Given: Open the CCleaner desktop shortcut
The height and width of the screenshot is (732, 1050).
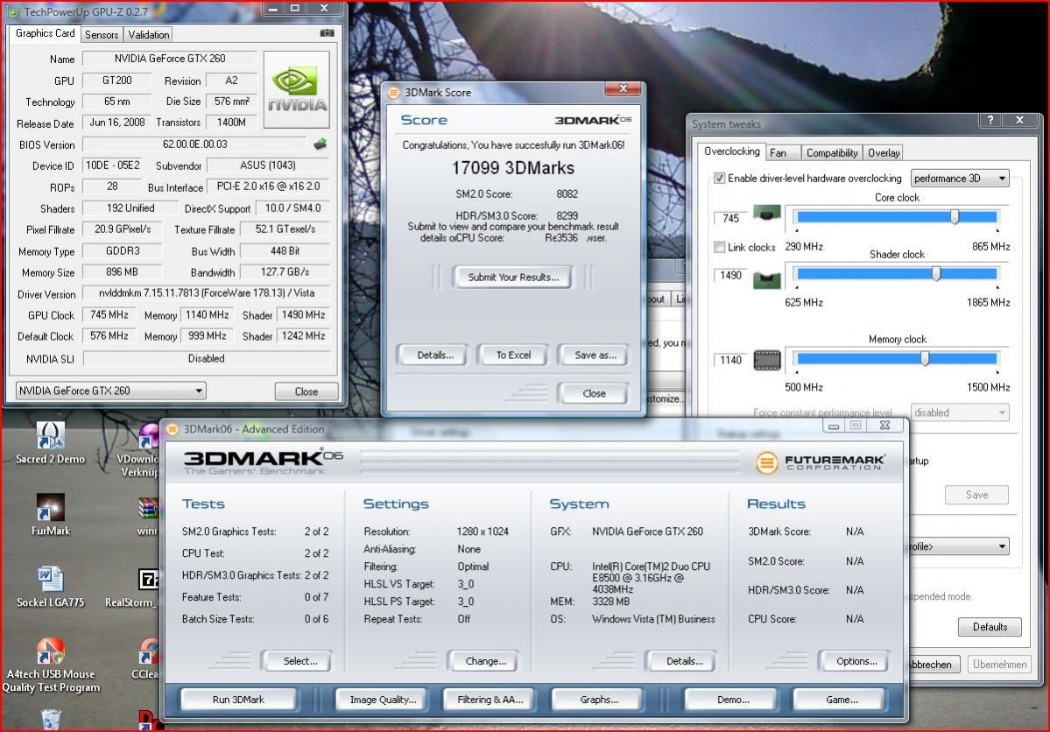Looking at the screenshot, I should point(145,658).
